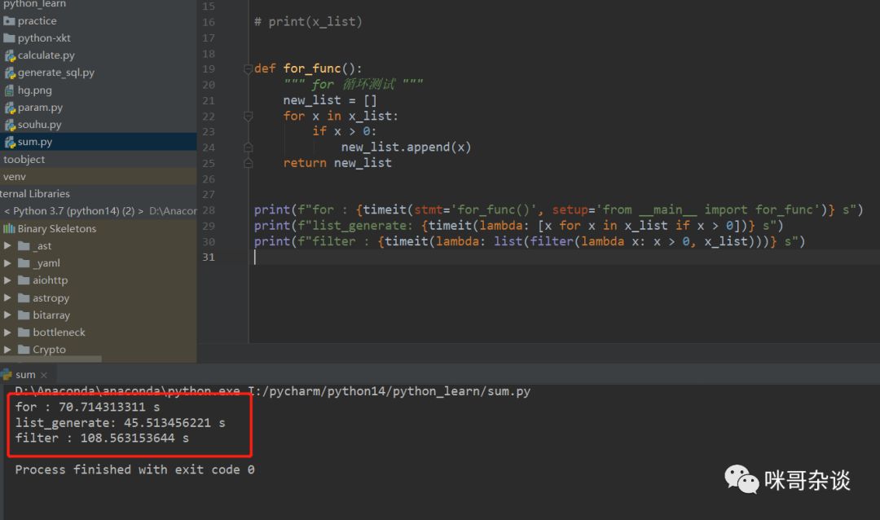The height and width of the screenshot is (520, 880).
Task: Select sum.py in project tree
Action: click(99, 142)
